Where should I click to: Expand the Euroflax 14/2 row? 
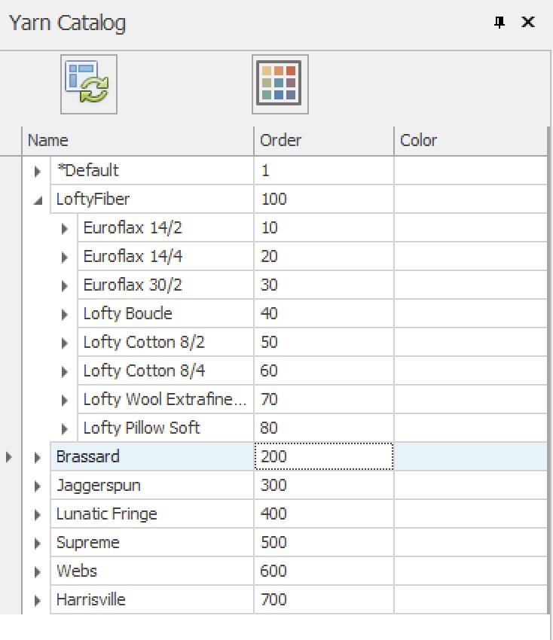click(64, 228)
